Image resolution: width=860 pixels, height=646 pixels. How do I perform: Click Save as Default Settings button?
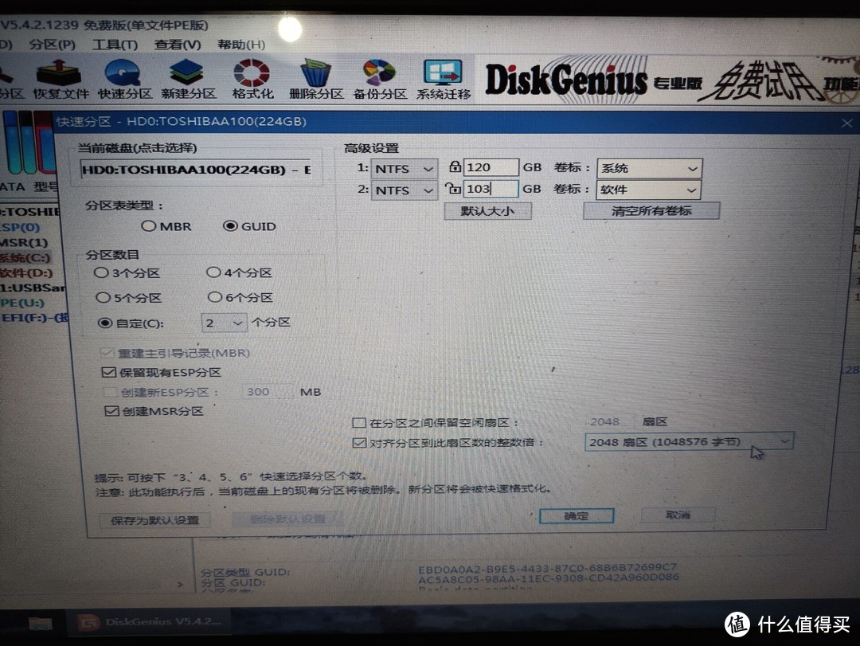coord(154,520)
